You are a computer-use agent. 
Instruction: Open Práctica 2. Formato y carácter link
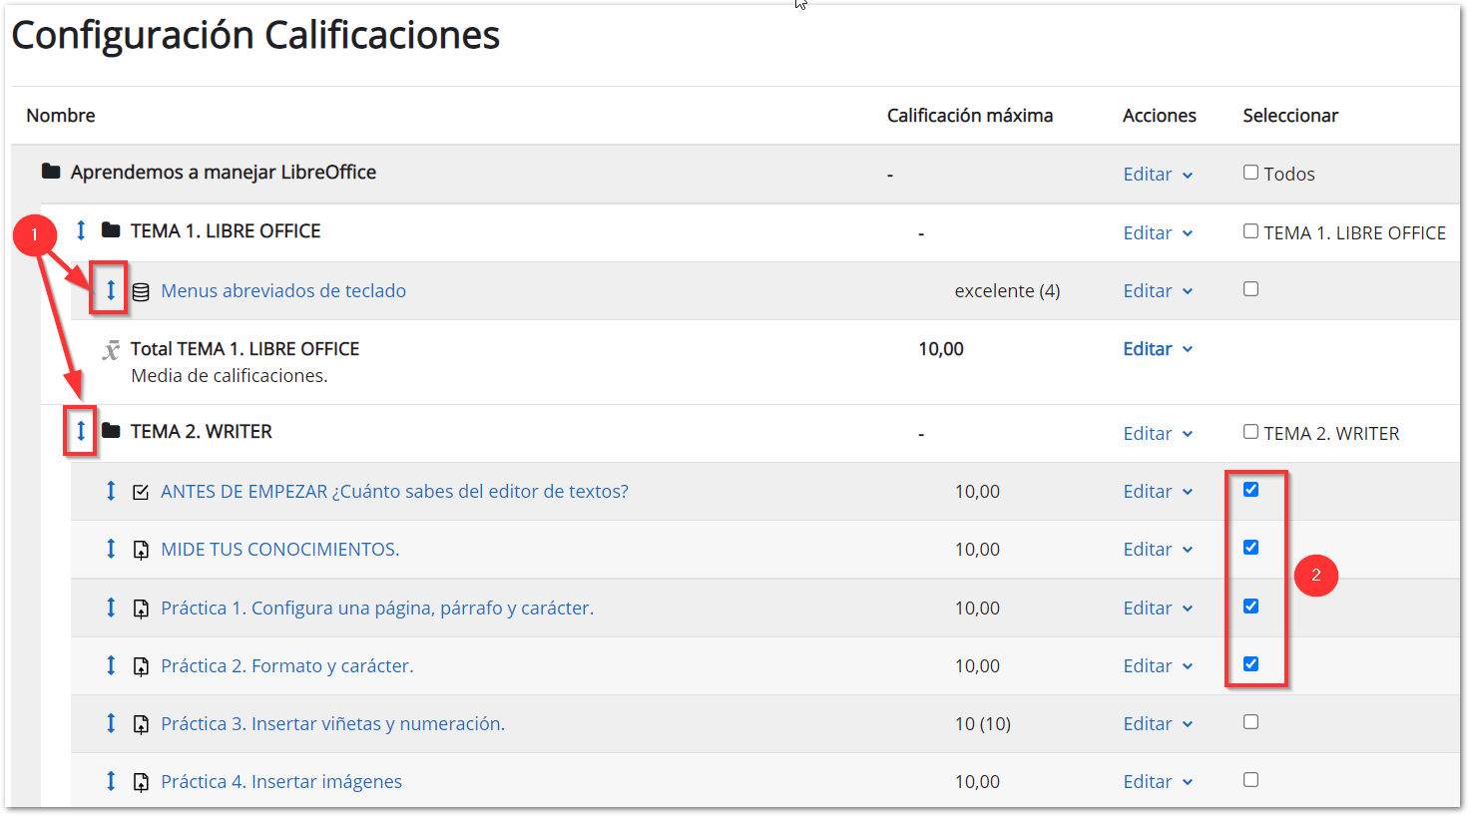pyautogui.click(x=287, y=665)
